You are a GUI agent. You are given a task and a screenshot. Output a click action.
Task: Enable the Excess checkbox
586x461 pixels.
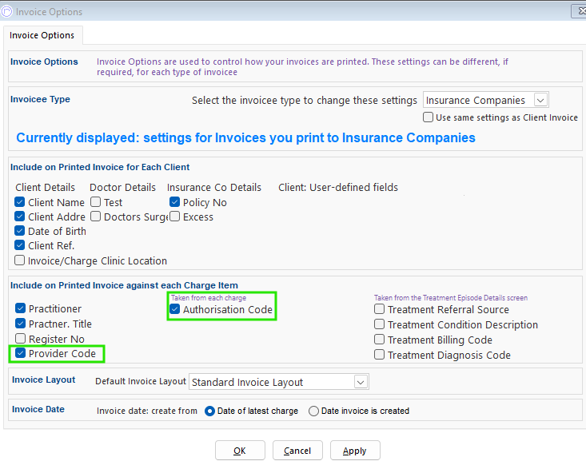click(x=174, y=217)
